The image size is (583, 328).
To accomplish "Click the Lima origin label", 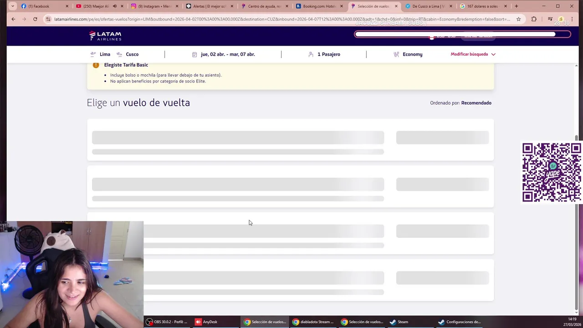I will [x=105, y=54].
